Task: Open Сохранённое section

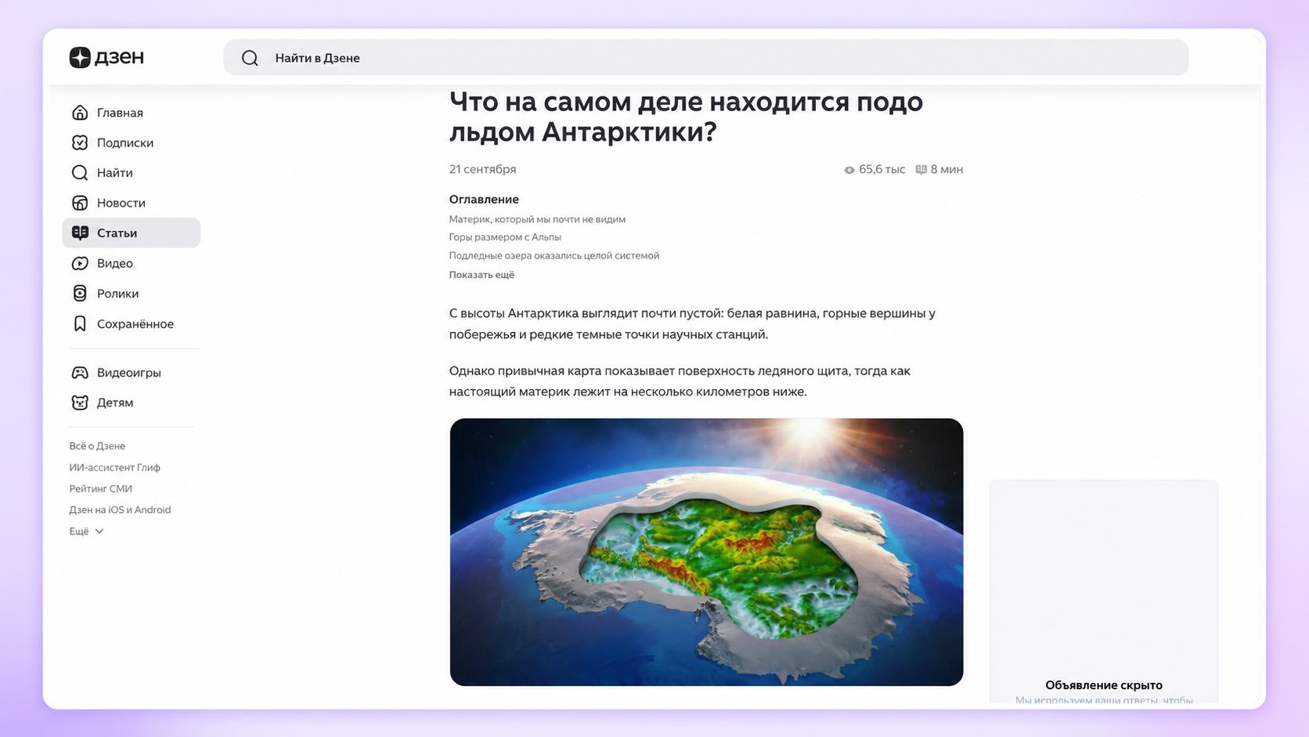Action: pyautogui.click(x=131, y=323)
